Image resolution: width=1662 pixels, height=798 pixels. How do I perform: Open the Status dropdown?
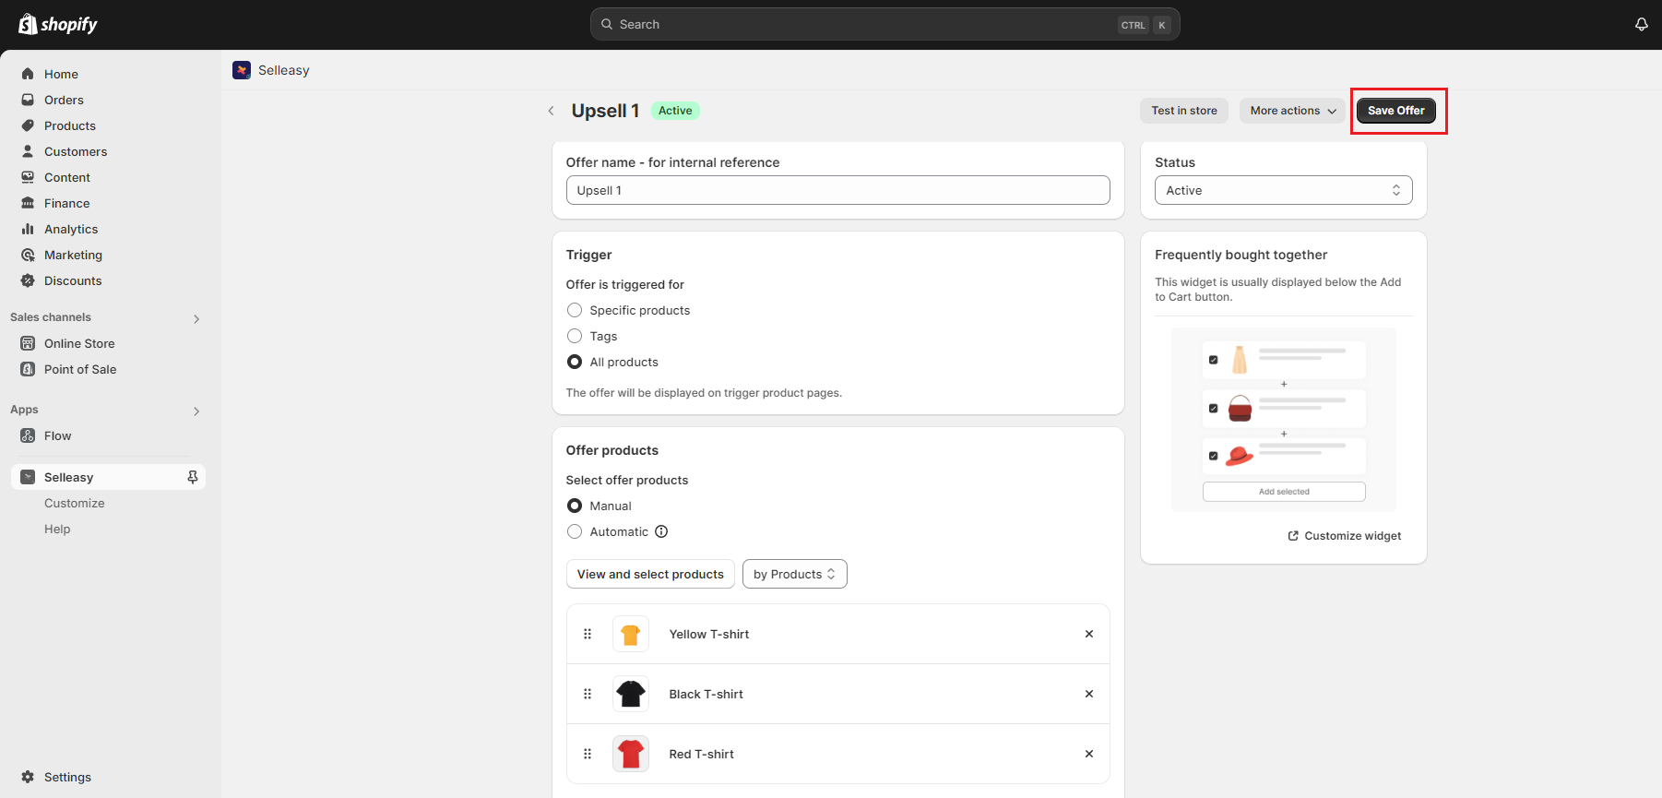coord(1283,190)
